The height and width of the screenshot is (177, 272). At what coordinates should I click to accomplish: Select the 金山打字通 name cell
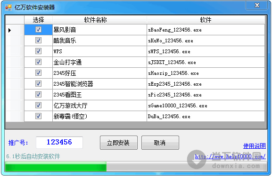(x=99, y=62)
